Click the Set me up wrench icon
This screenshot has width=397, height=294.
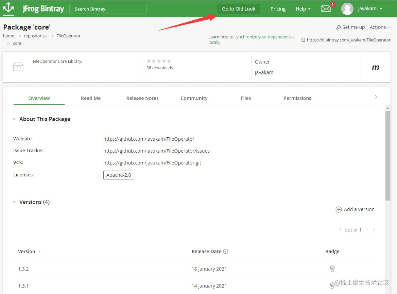click(x=338, y=27)
